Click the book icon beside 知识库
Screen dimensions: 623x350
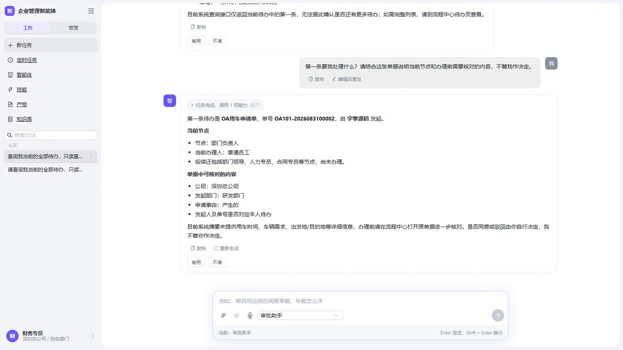10,119
